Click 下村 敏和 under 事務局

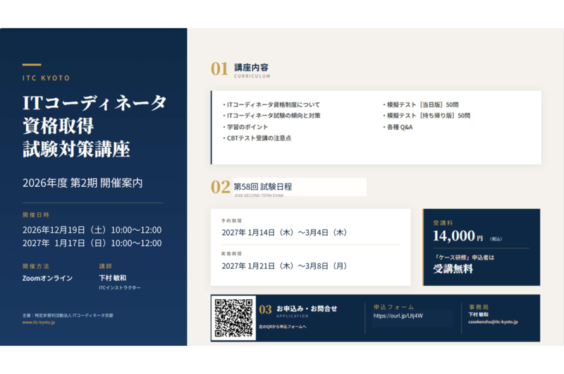[x=478, y=314]
